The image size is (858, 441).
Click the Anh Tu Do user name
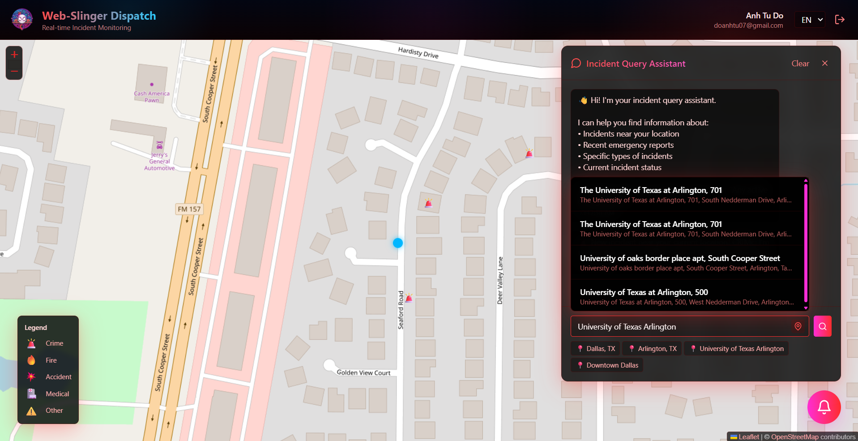coord(764,15)
